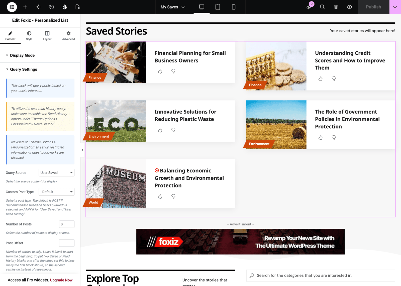Viewport: 401px width, 286px height.
Task: Open the AI sparkle tool in top bar
Action: 38,7
